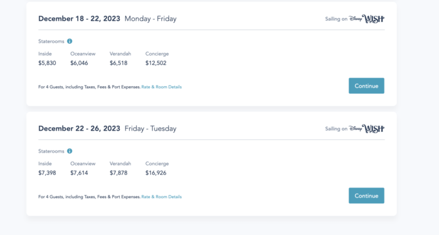Image resolution: width=439 pixels, height=235 pixels.
Task: Continue with the December 22-26 sailing
Action: pyautogui.click(x=366, y=196)
